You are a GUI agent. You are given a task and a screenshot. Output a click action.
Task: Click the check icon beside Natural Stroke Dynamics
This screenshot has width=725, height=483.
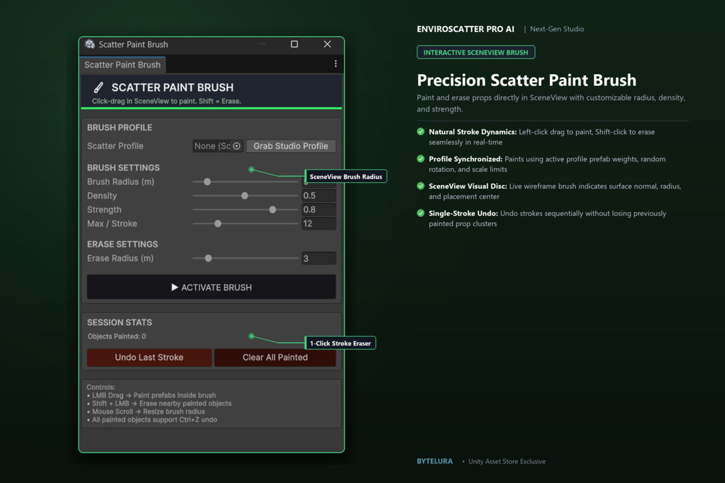(x=420, y=132)
